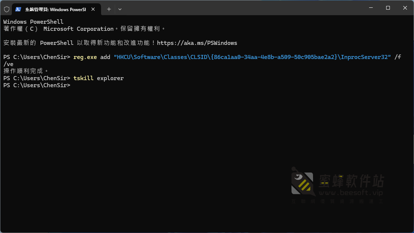The image size is (414, 233).
Task: Expand the new tab profile dropdown arrow
Action: (x=120, y=9)
